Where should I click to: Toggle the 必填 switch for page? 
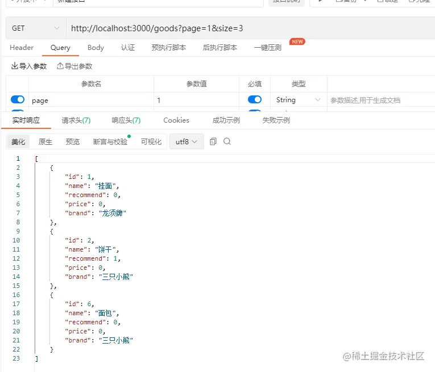point(255,99)
